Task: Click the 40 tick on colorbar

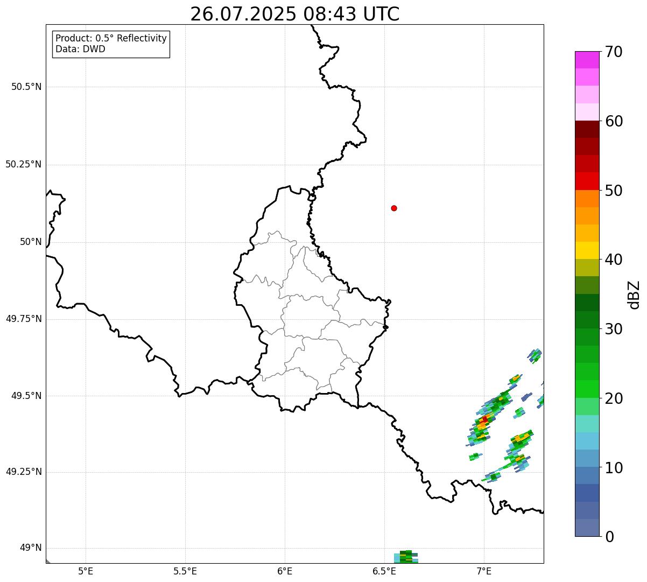Action: coord(614,260)
